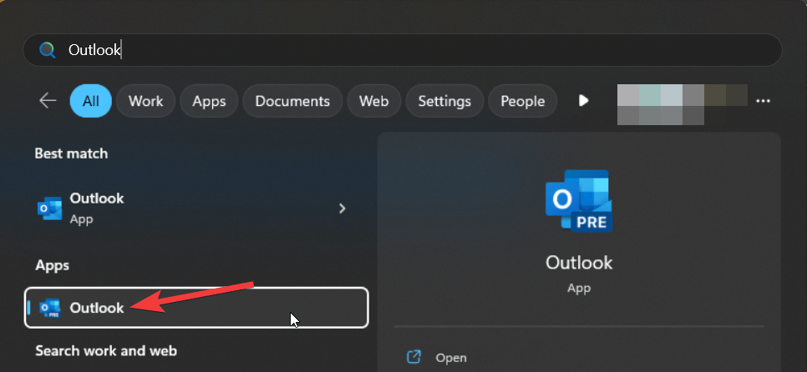Screen dimensions: 807x372
Task: Select the All filter tab
Action: coord(90,101)
